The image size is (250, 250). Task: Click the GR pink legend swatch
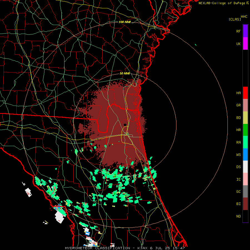[x=245, y=105]
